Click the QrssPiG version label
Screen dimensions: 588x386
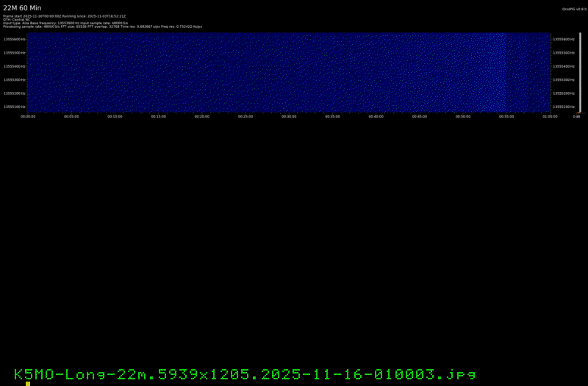pos(572,10)
